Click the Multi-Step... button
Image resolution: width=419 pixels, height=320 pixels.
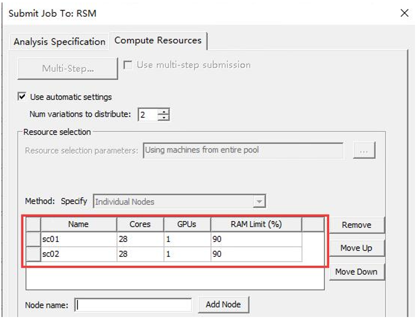pos(68,69)
